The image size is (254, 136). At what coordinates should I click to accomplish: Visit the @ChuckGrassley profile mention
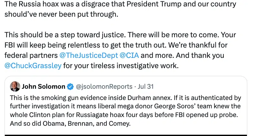click(x=33, y=66)
